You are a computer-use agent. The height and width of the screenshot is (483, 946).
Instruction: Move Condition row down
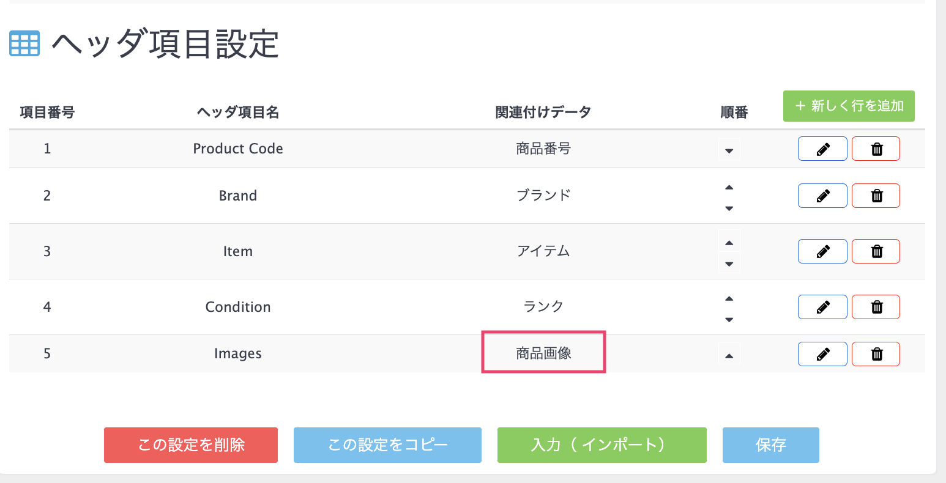click(x=729, y=319)
